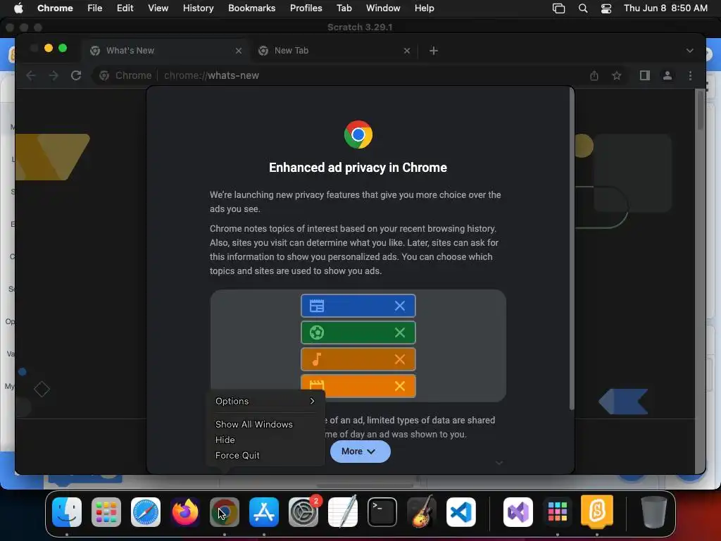The height and width of the screenshot is (541, 721).
Task: Open the Edit menu
Action: pyautogui.click(x=125, y=8)
